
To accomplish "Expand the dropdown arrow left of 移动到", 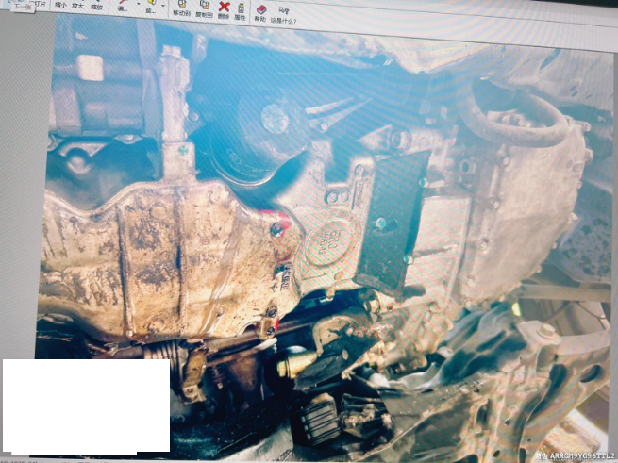I will pyautogui.click(x=163, y=8).
